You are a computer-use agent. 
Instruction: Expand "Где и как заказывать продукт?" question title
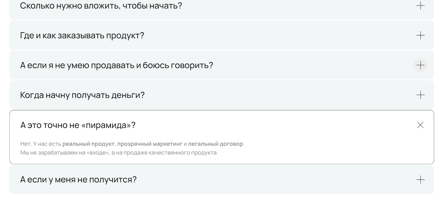click(82, 35)
